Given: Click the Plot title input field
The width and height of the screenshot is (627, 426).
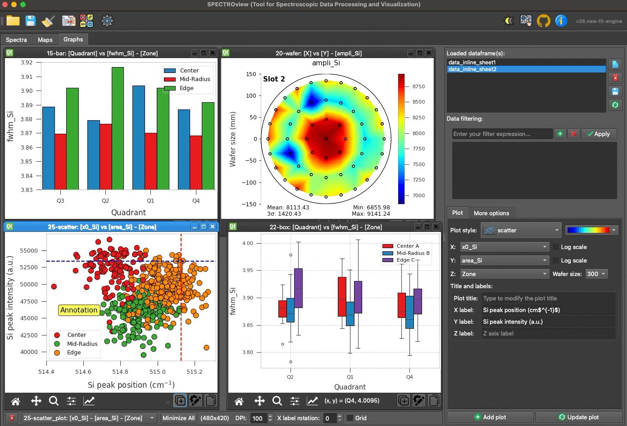Looking at the screenshot, I should 549,298.
